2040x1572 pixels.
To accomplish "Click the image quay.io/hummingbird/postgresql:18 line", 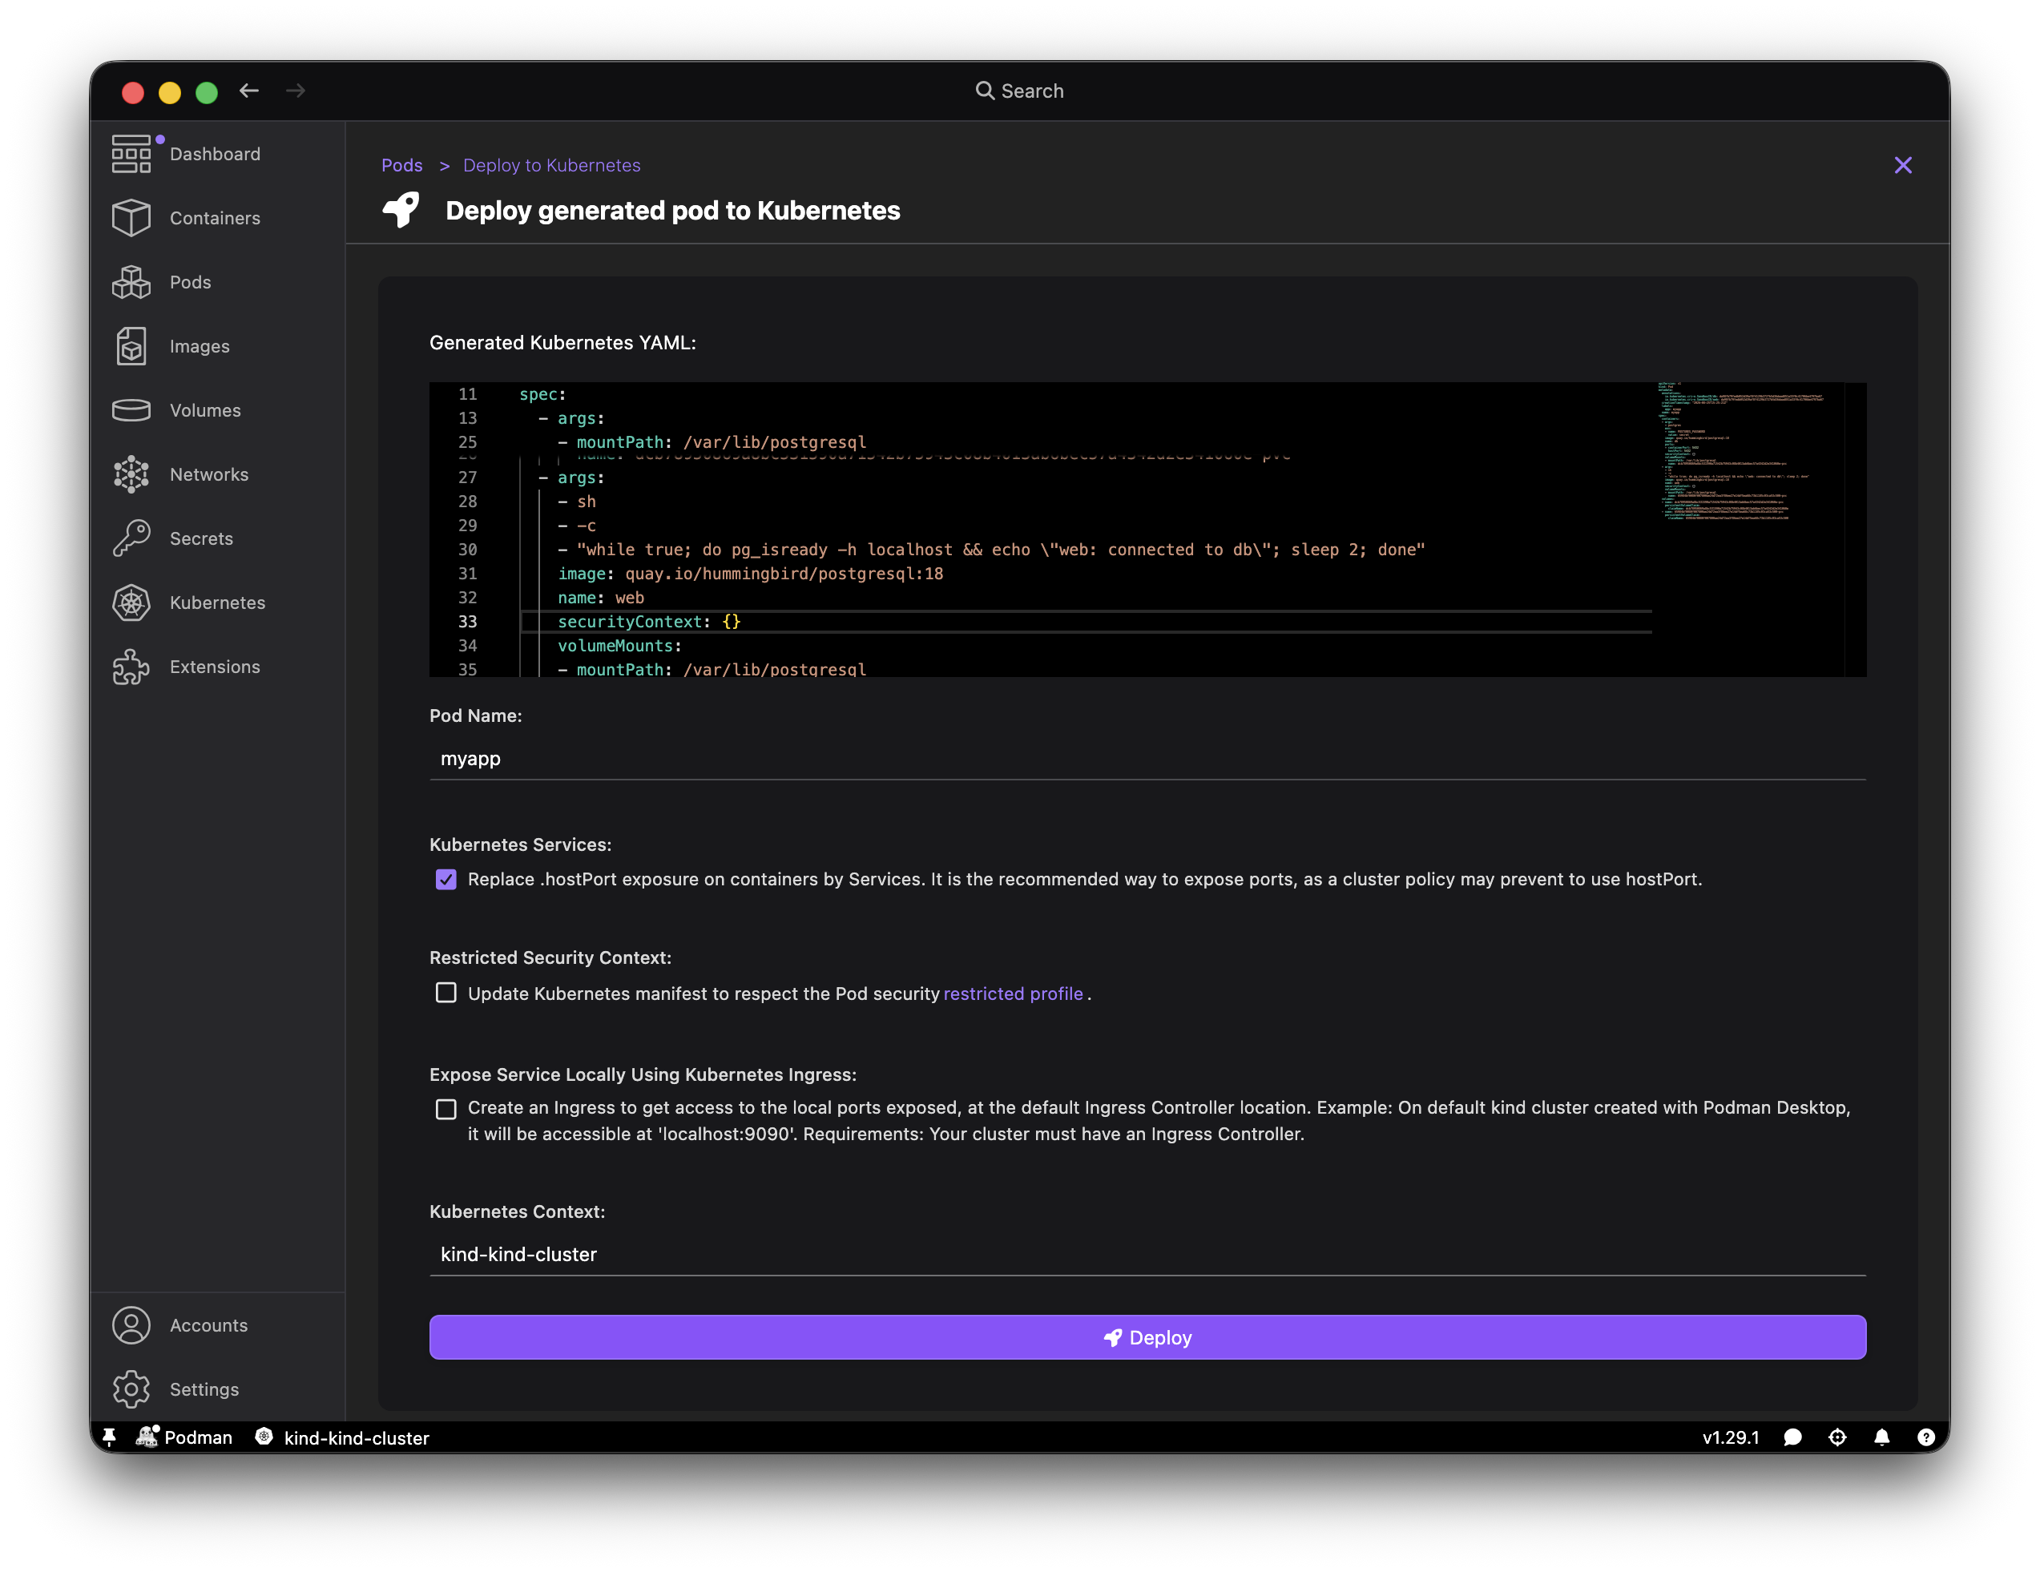I will pyautogui.click(x=750, y=574).
